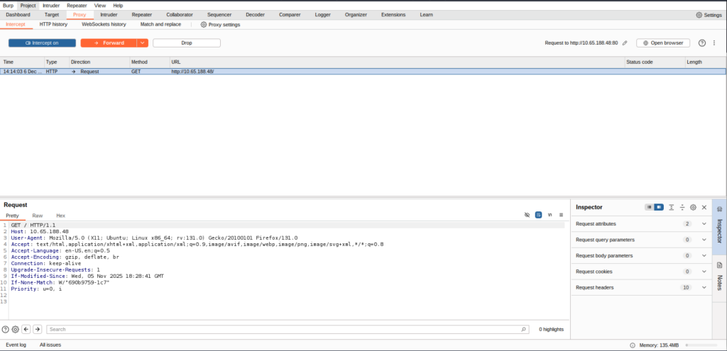Click the Drop button
Image resolution: width=727 pixels, height=351 pixels.
coord(187,43)
